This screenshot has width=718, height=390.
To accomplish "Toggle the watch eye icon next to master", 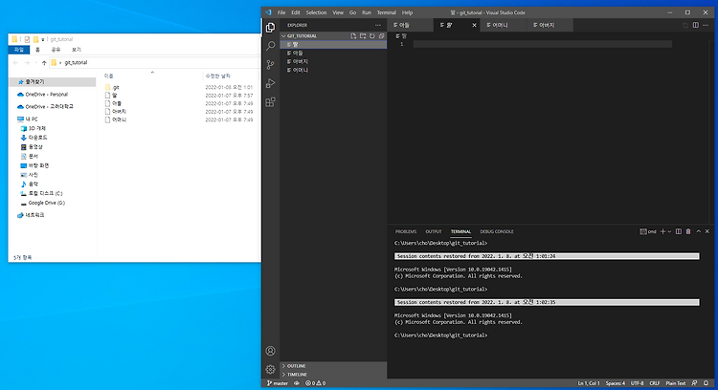I will click(x=296, y=383).
